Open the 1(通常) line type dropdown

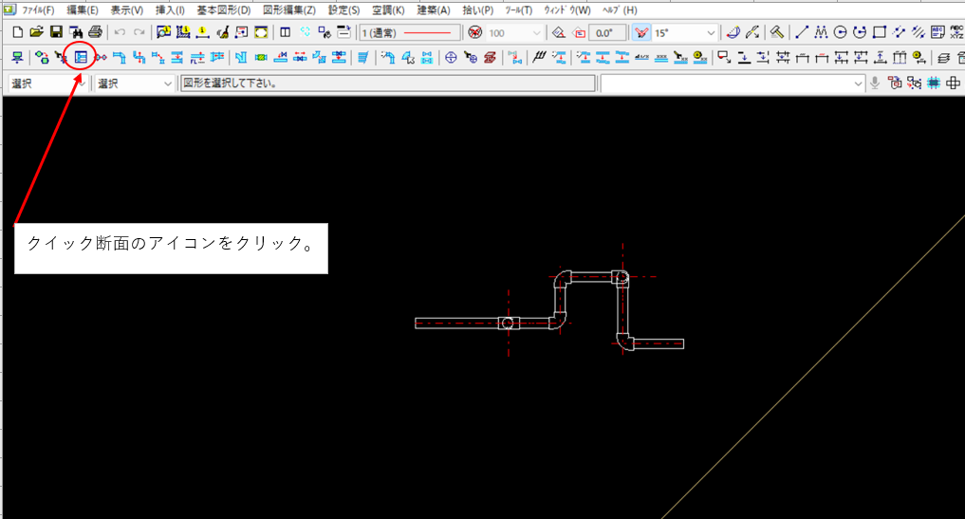click(x=409, y=32)
